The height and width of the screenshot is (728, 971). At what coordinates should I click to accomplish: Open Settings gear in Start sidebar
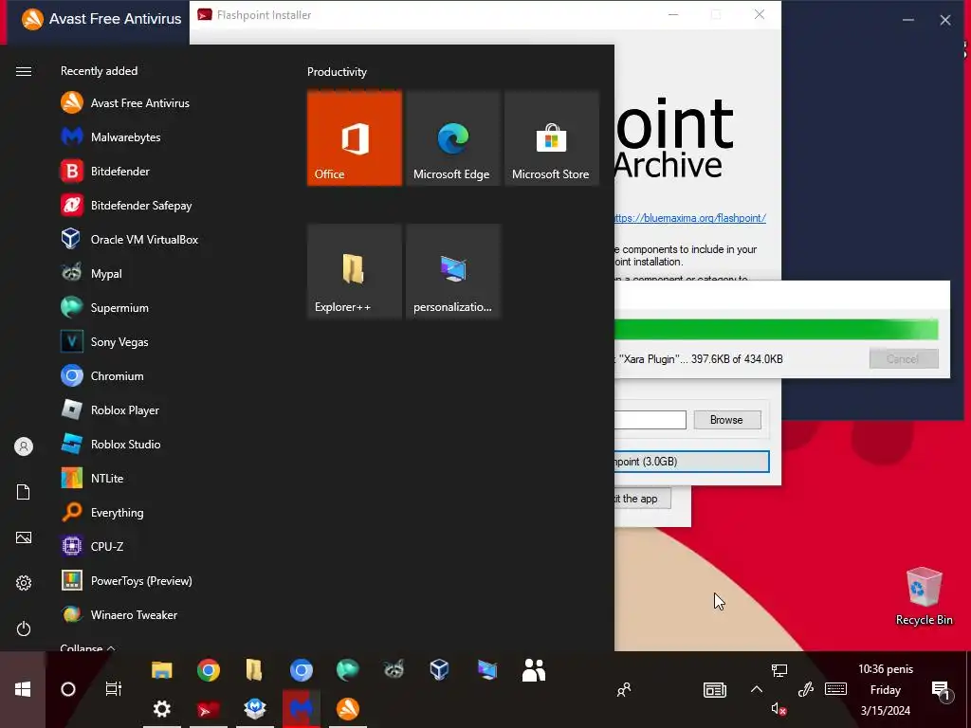pos(24,583)
